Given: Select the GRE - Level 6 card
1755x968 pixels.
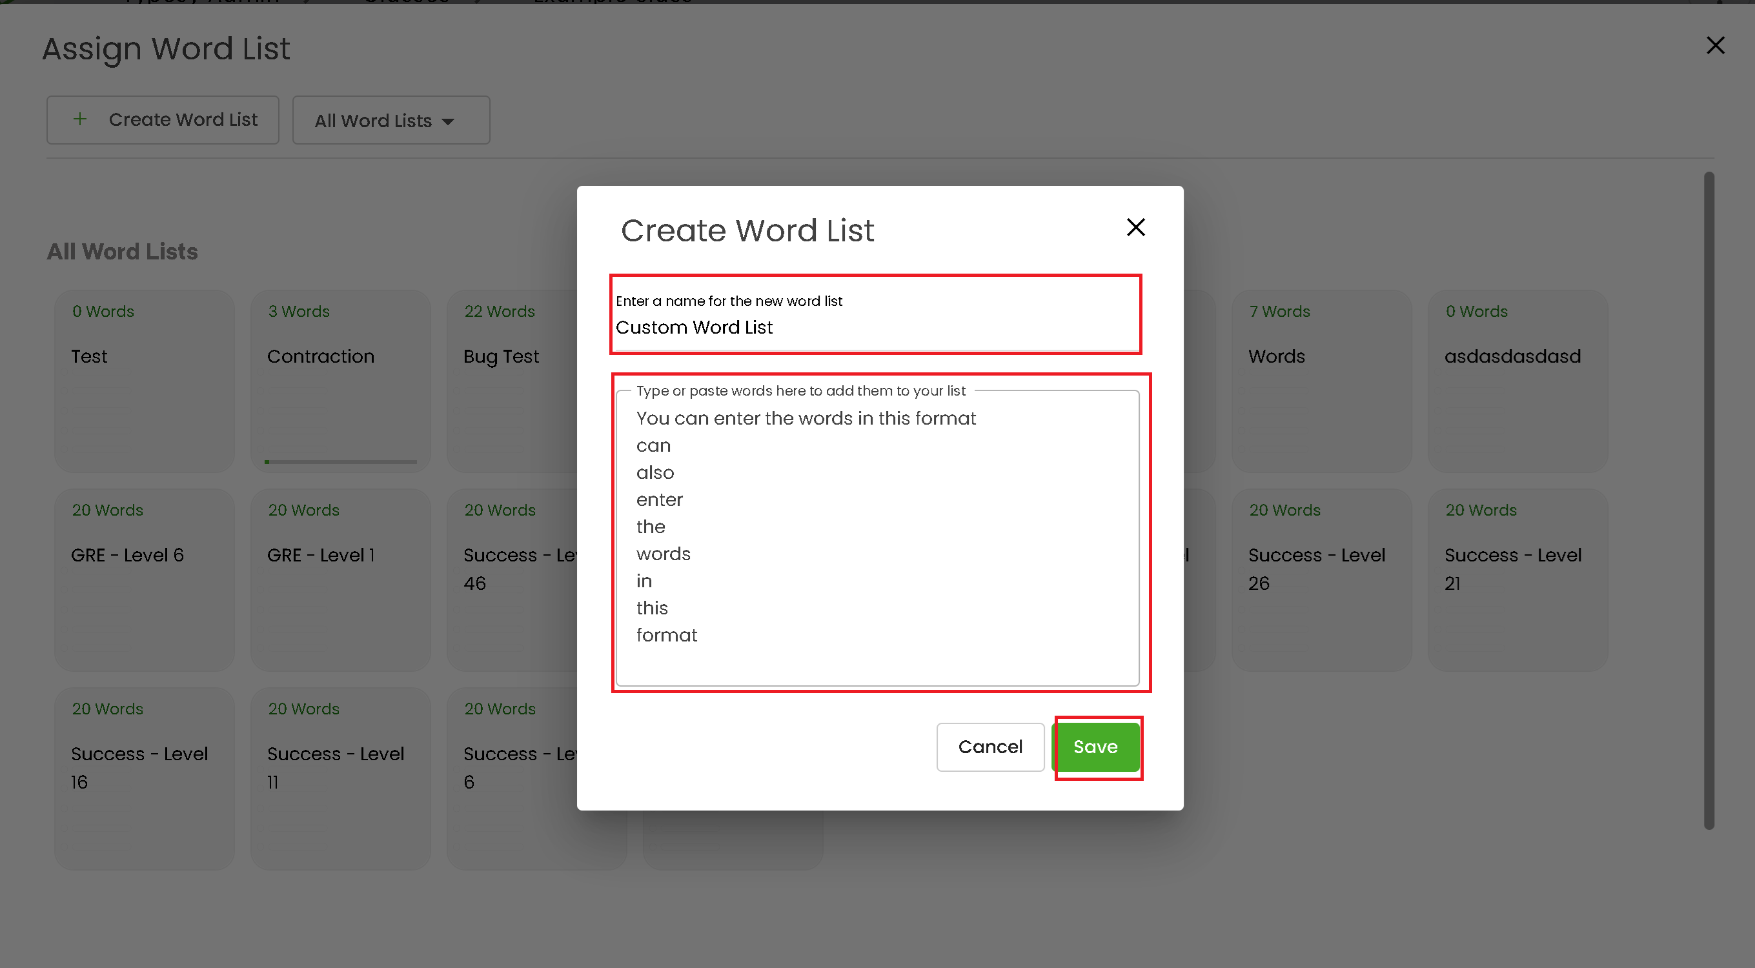Looking at the screenshot, I should [x=145, y=580].
